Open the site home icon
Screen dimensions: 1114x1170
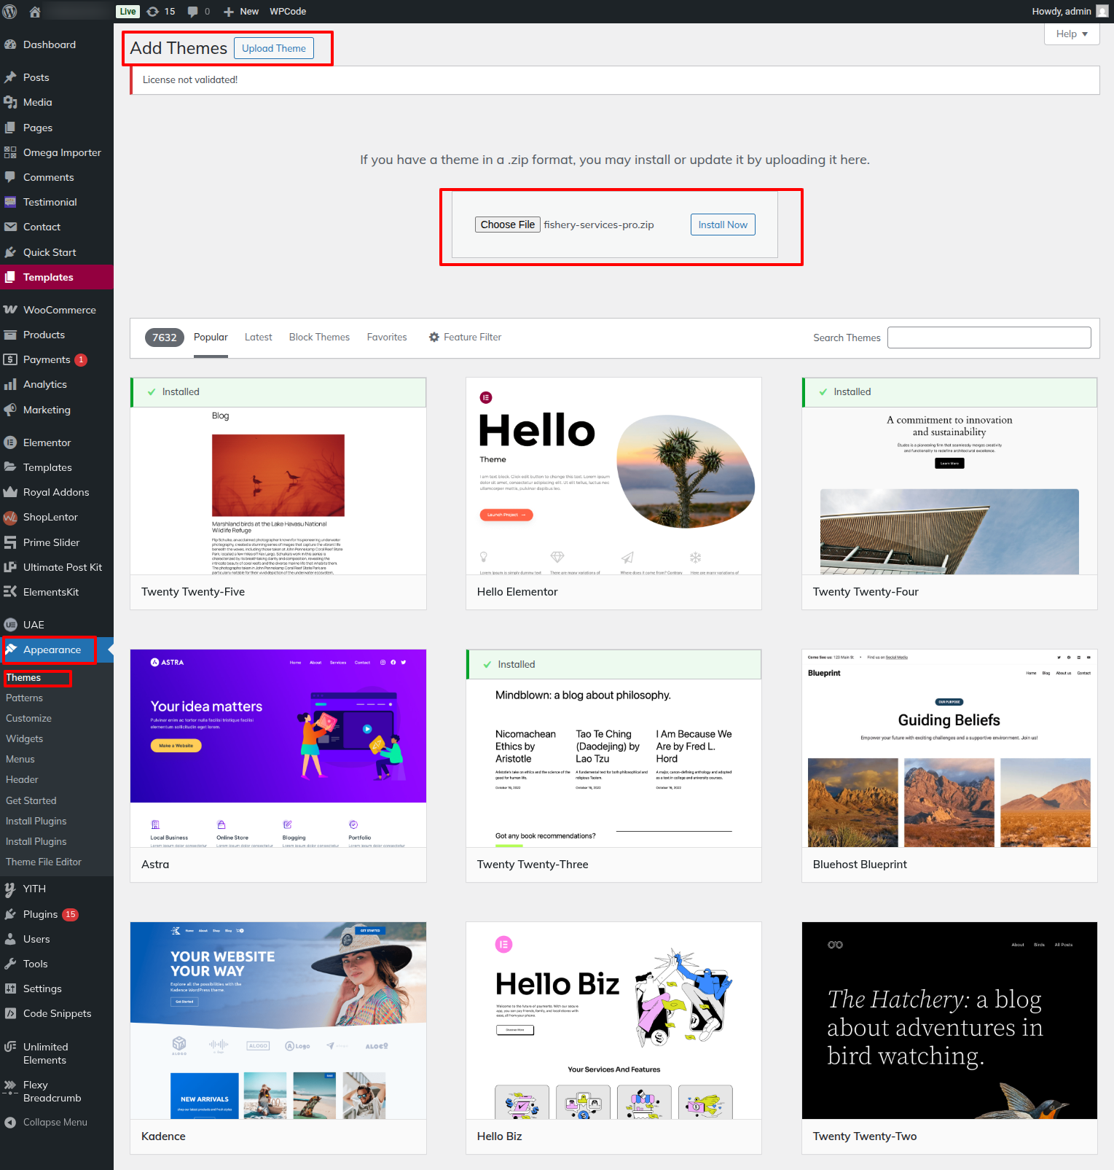pyautogui.click(x=35, y=12)
